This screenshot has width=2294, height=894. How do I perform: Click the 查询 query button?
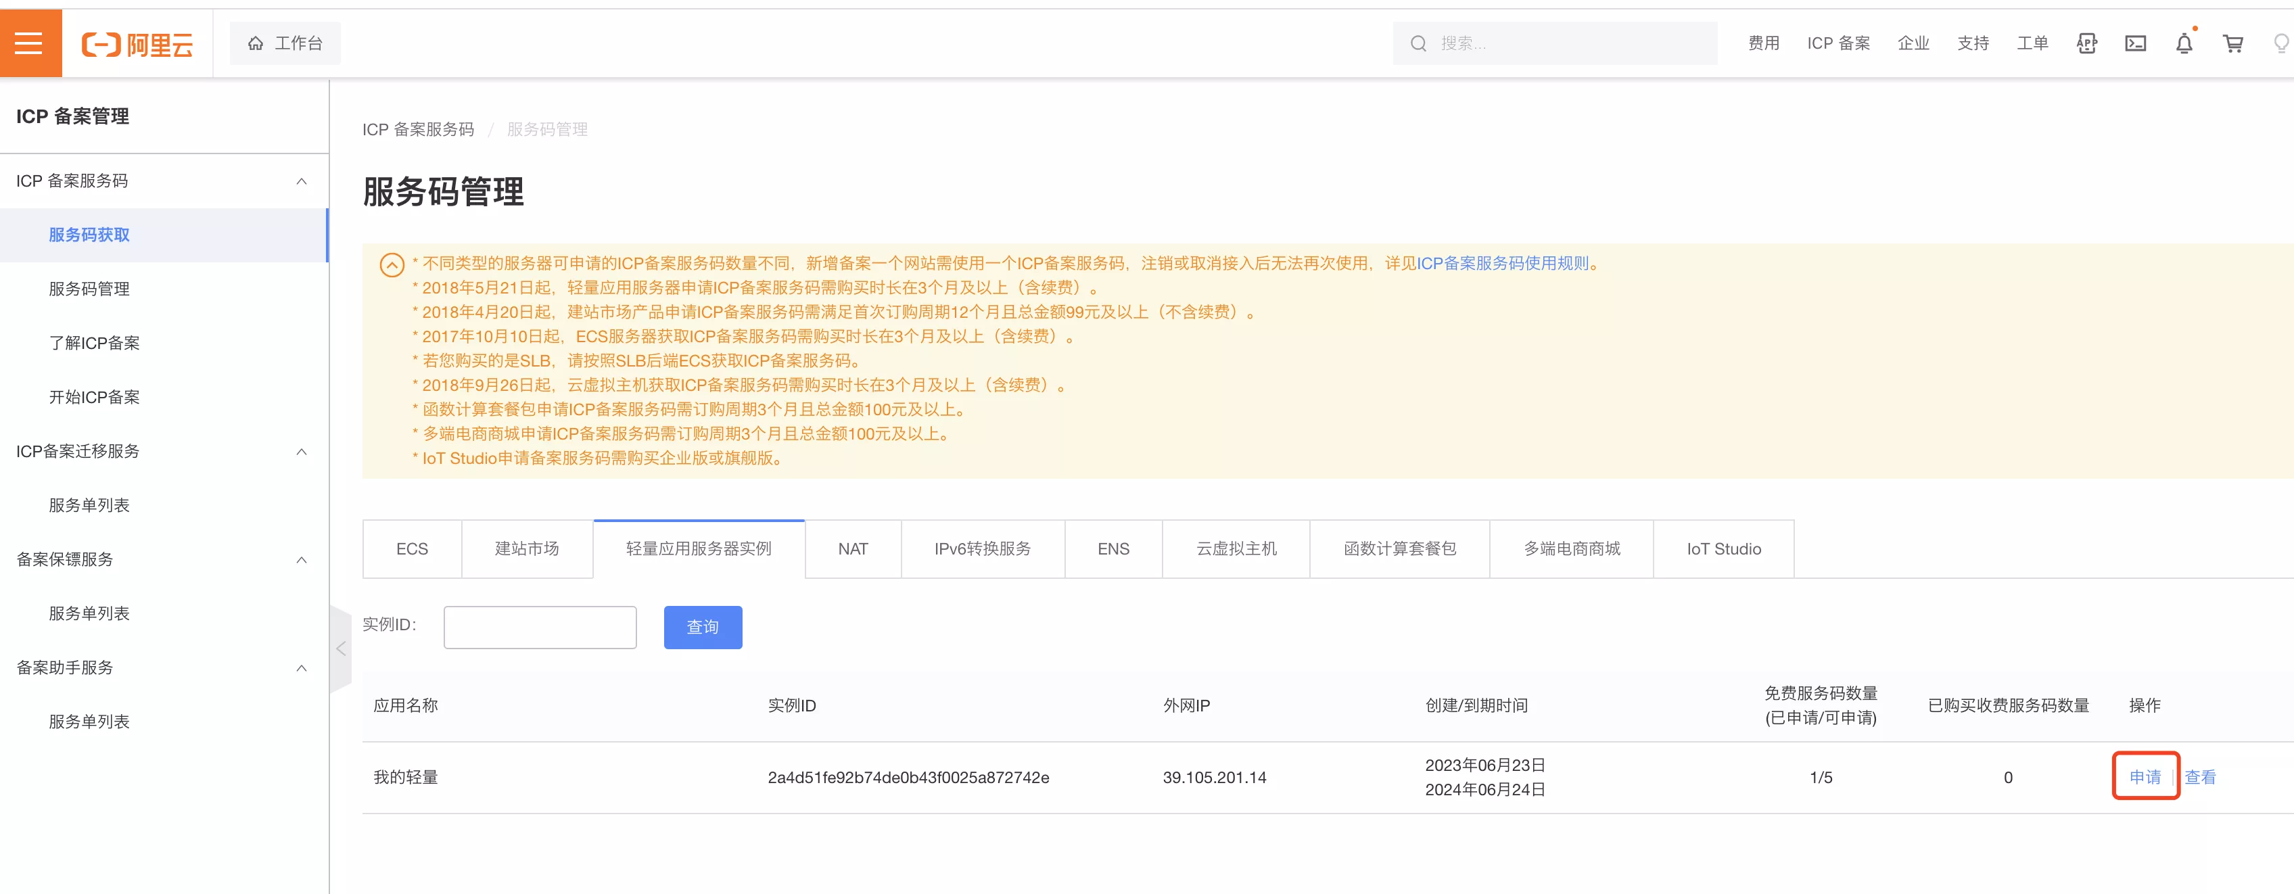click(703, 628)
